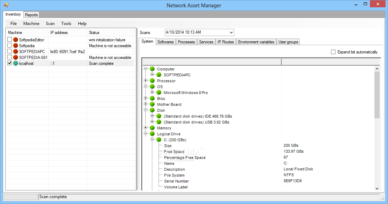Screen dimensions: 388x204
Task: Collapse the C: (200 GBs) node
Action: pos(152,139)
